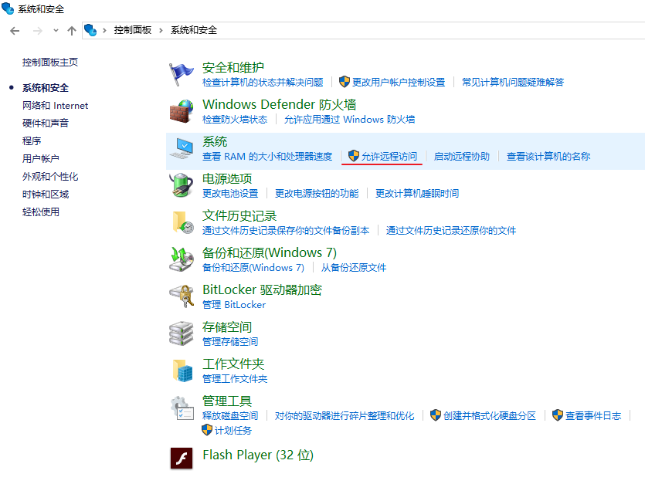Open 程序 category in sidebar

pos(32,140)
